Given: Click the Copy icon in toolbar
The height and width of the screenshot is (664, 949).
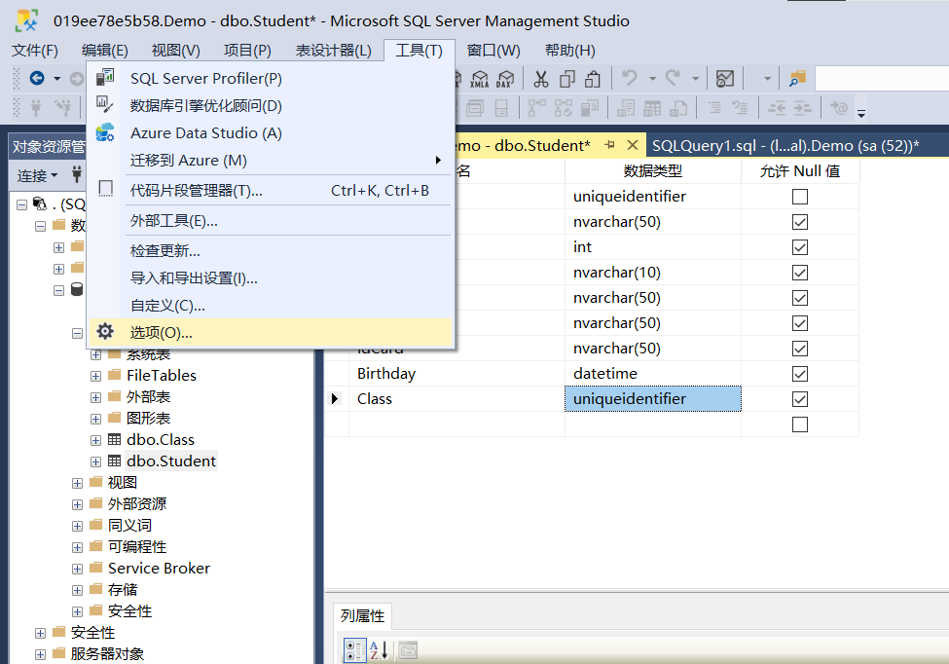Looking at the screenshot, I should pos(567,79).
